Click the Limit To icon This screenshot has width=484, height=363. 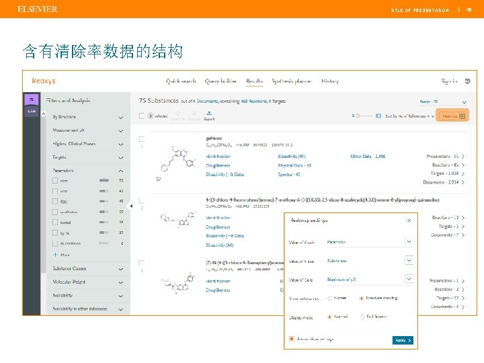[x=177, y=114]
